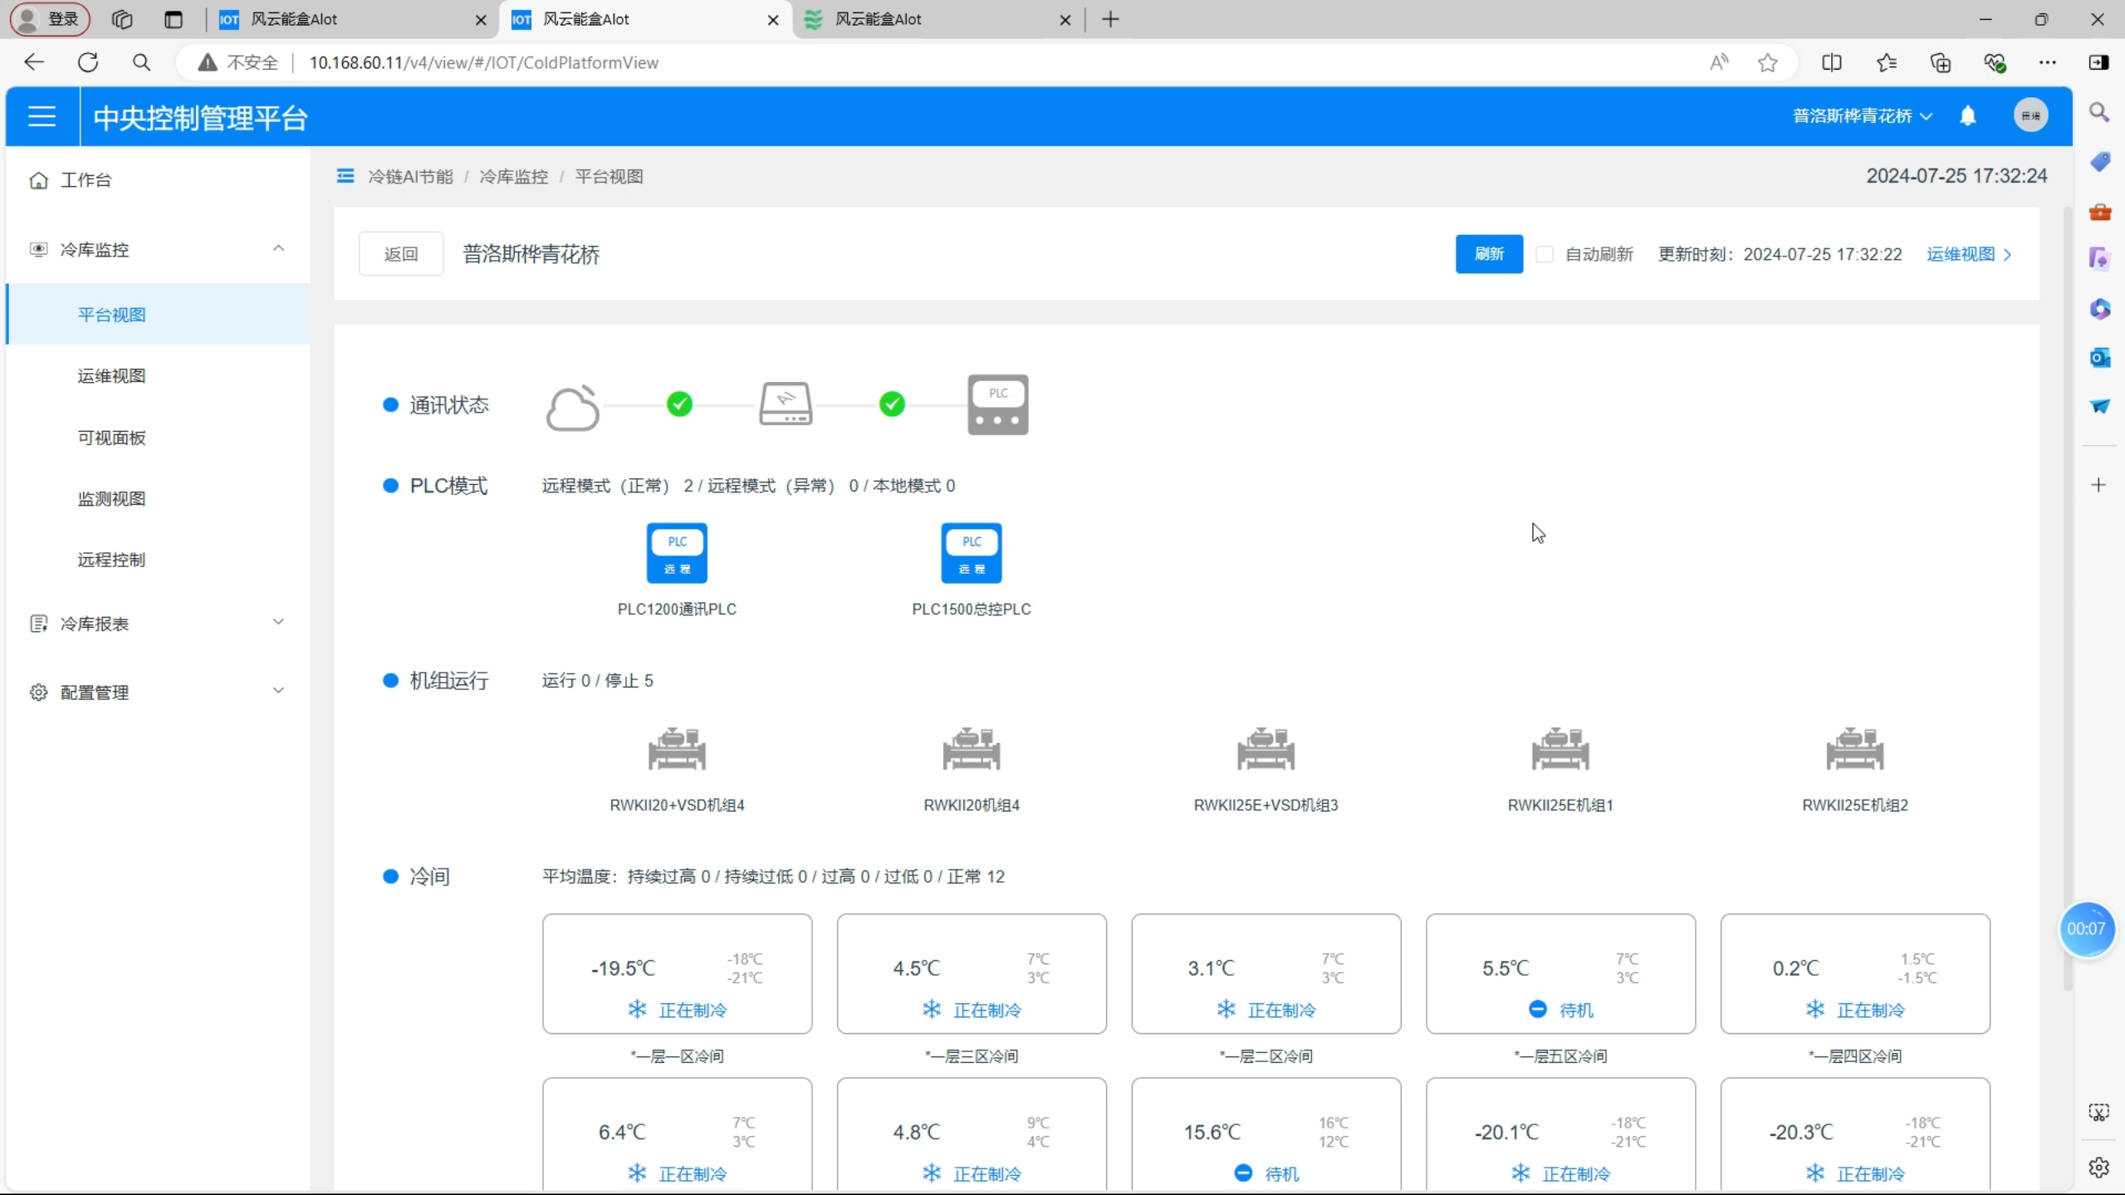
Task: Open the notification bell
Action: (1967, 116)
